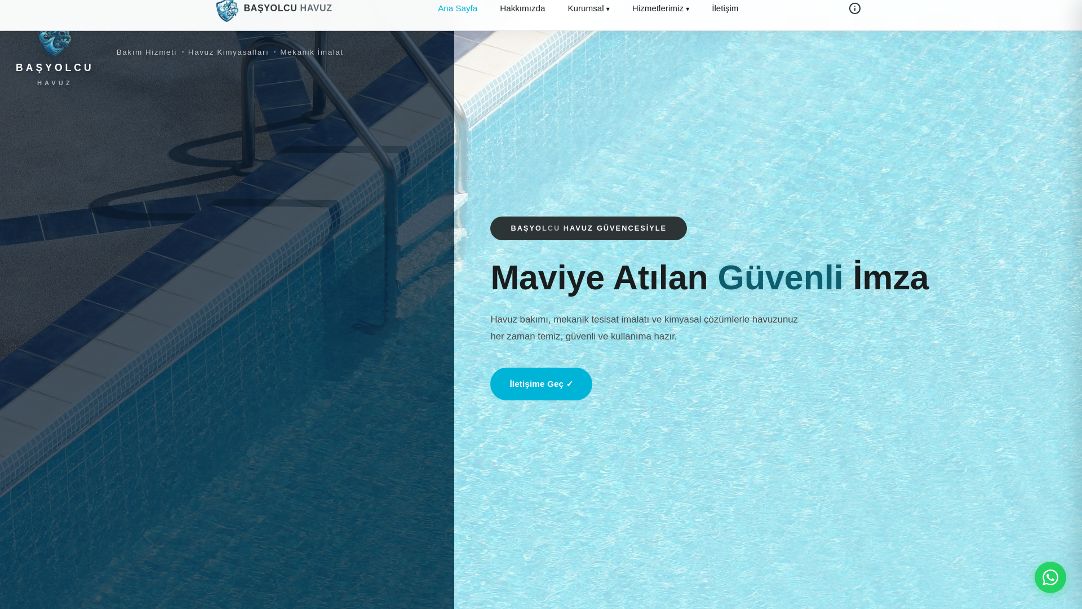Click the Başyolcu Havuz shield logo in navbar

pos(227,11)
